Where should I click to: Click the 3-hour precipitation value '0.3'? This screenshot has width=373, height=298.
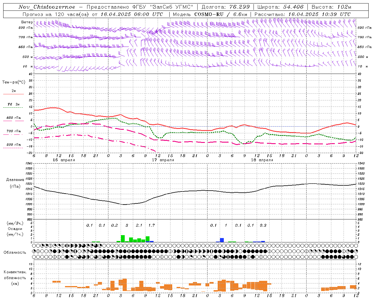tap(263, 225)
